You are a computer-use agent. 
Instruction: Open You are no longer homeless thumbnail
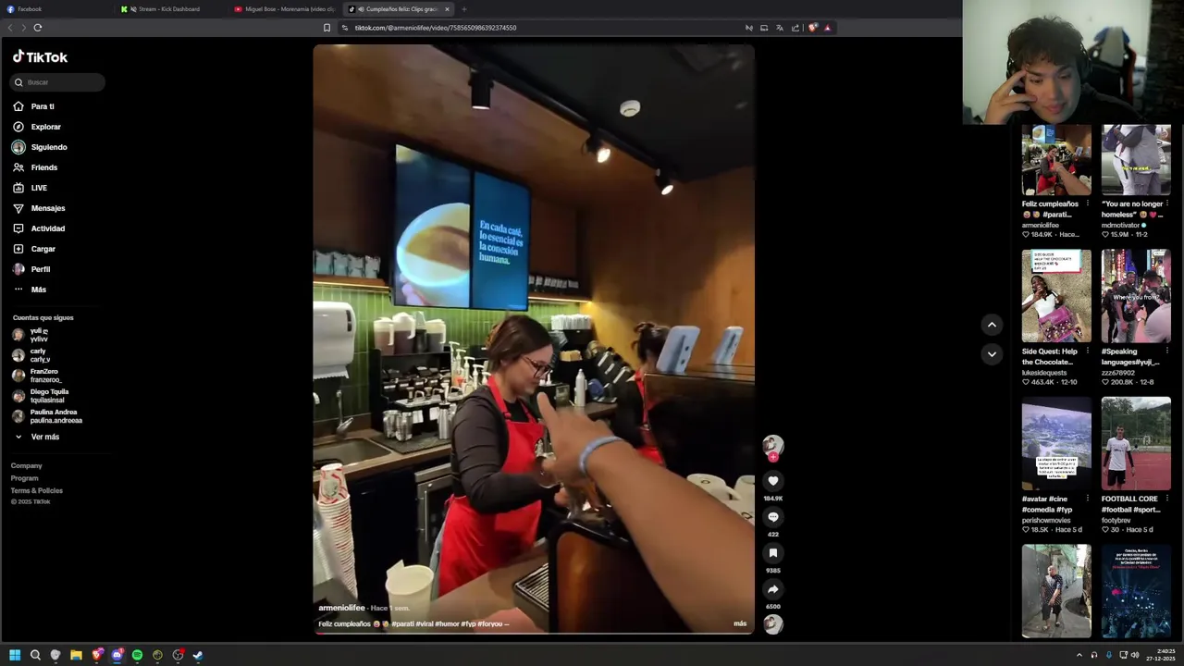pyautogui.click(x=1136, y=159)
